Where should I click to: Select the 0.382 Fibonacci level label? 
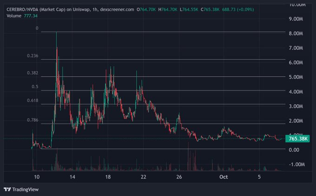pyautogui.click(x=33, y=73)
